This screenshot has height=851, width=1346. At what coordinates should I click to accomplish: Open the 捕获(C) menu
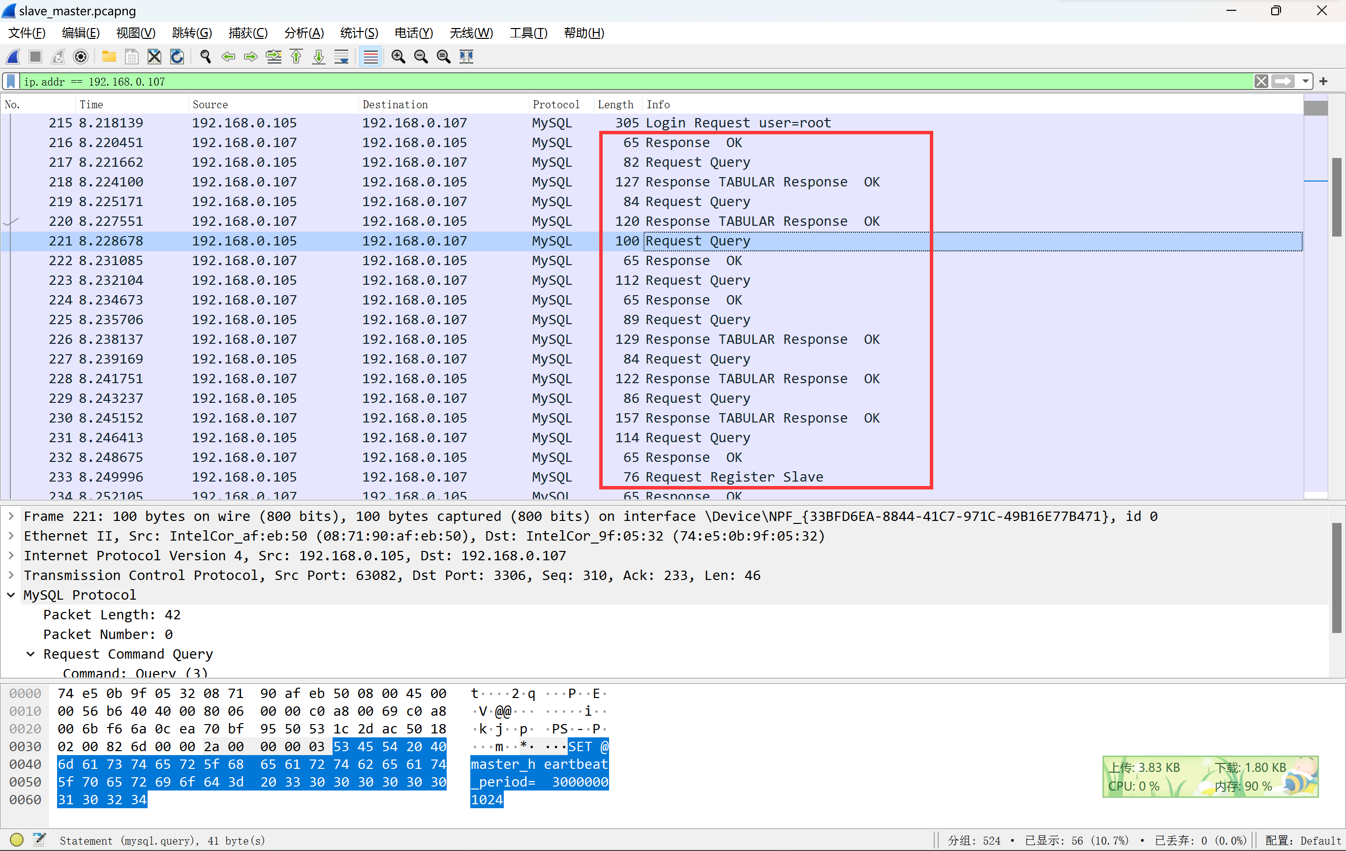[248, 33]
